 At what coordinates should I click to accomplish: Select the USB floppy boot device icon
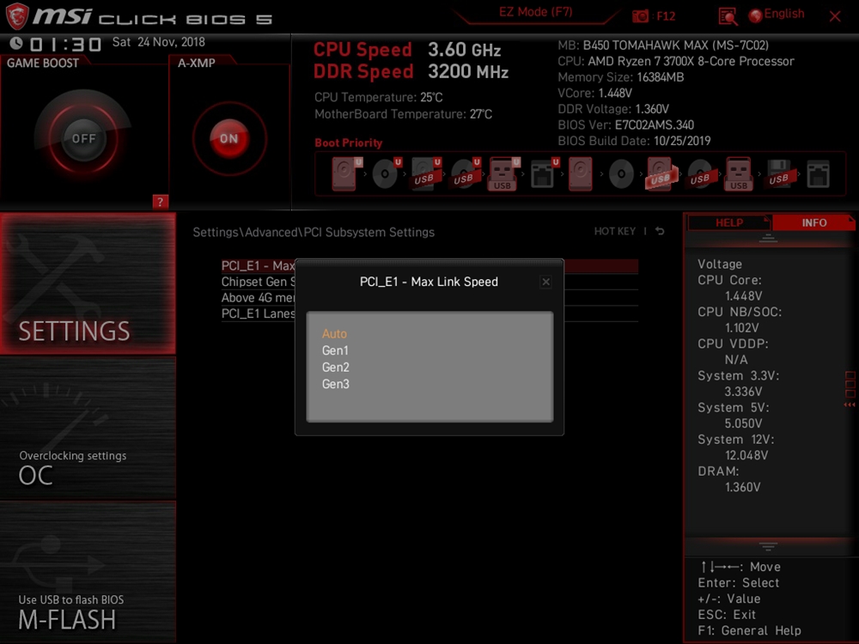(779, 173)
